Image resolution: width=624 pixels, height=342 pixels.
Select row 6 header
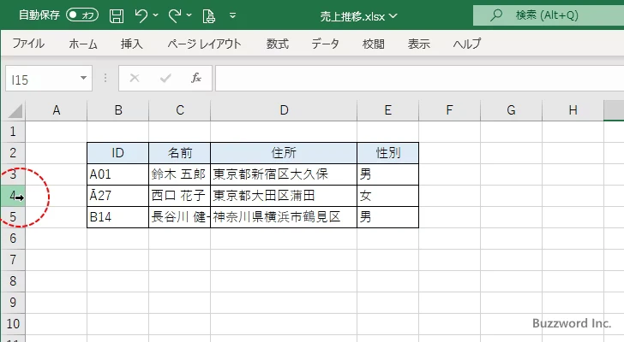point(13,239)
